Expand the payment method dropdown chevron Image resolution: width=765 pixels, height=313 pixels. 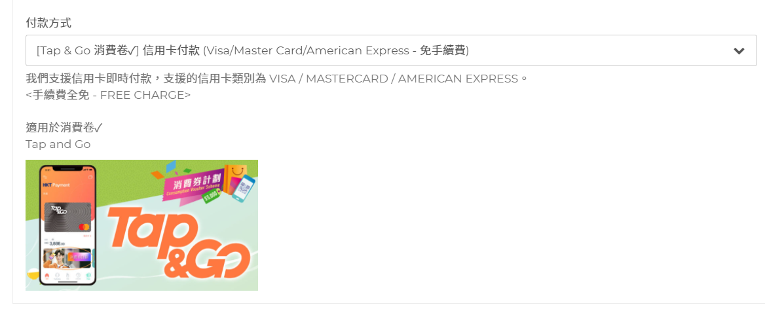pyautogui.click(x=739, y=50)
